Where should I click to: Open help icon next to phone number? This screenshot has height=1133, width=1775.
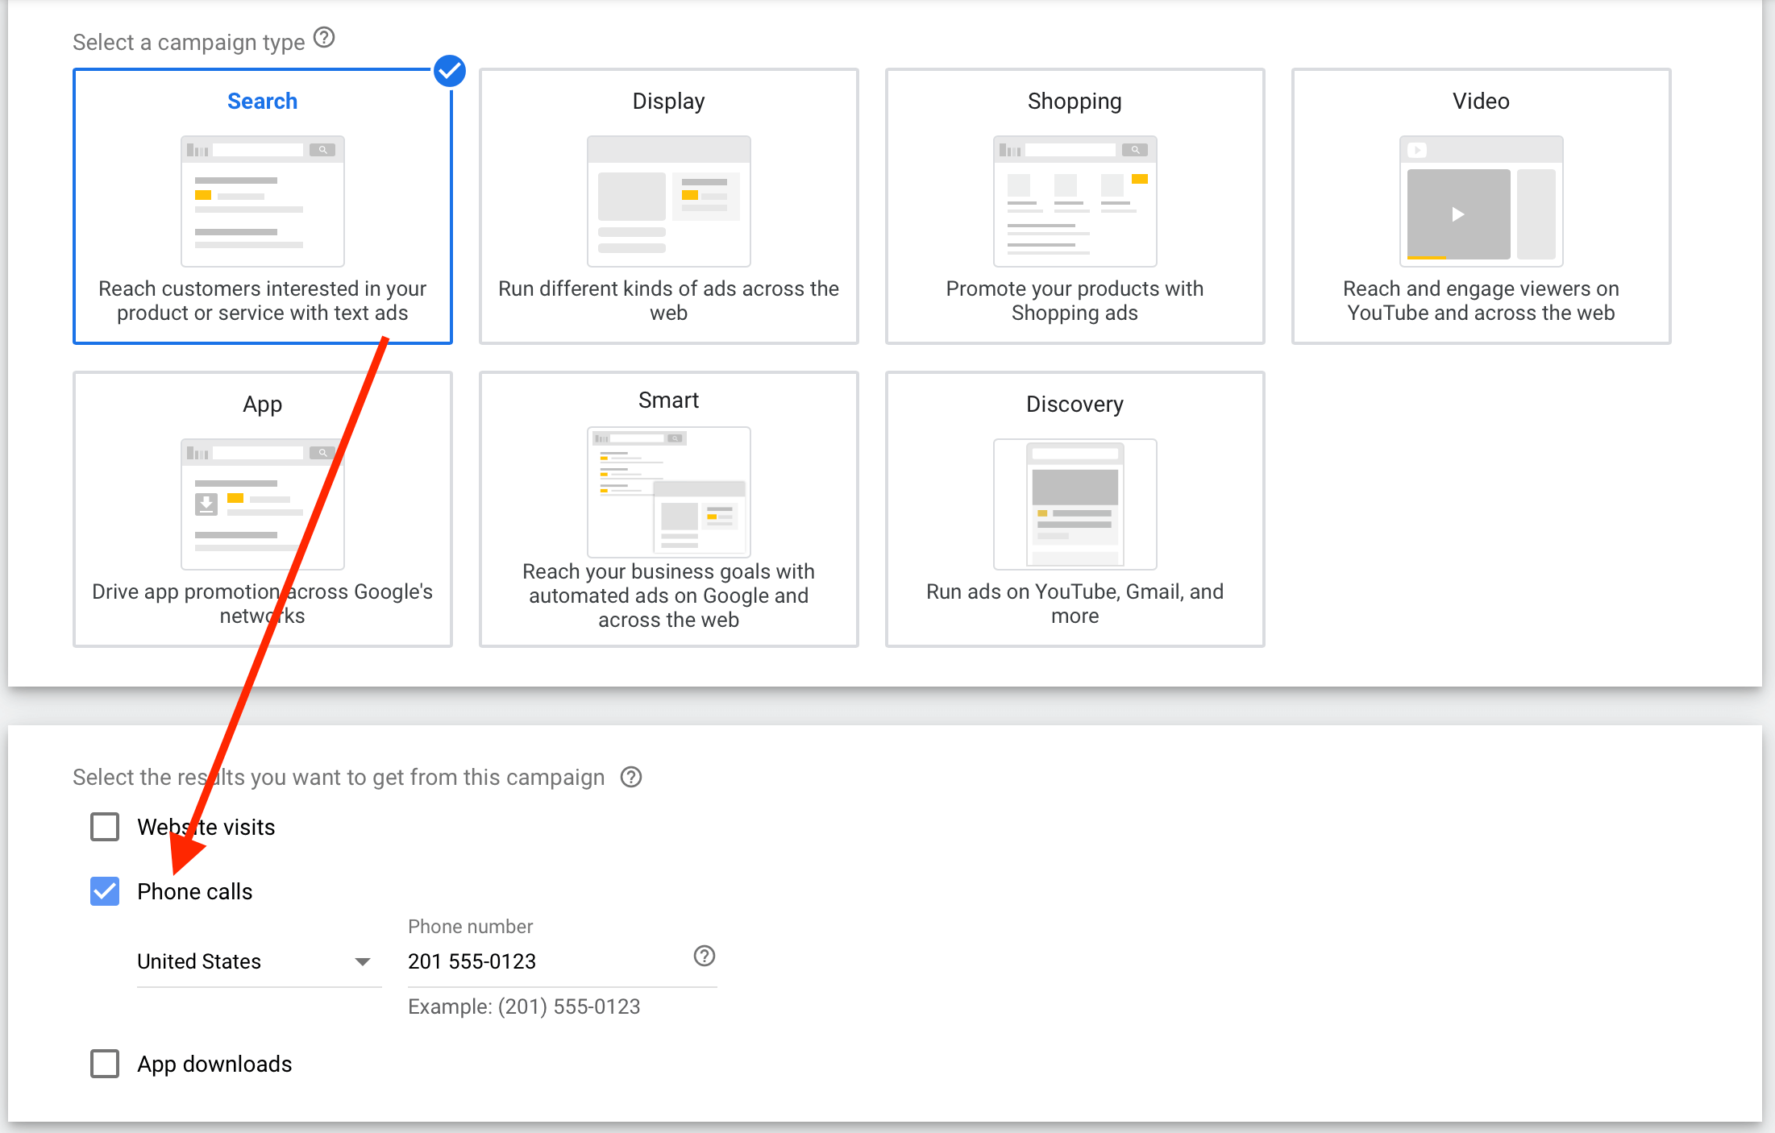tap(705, 956)
